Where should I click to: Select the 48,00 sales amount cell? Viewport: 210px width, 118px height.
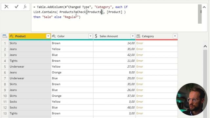point(115,108)
